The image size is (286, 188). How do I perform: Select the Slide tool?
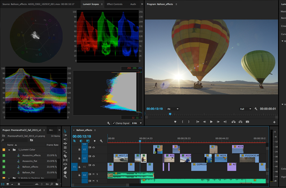[x=65, y=164]
